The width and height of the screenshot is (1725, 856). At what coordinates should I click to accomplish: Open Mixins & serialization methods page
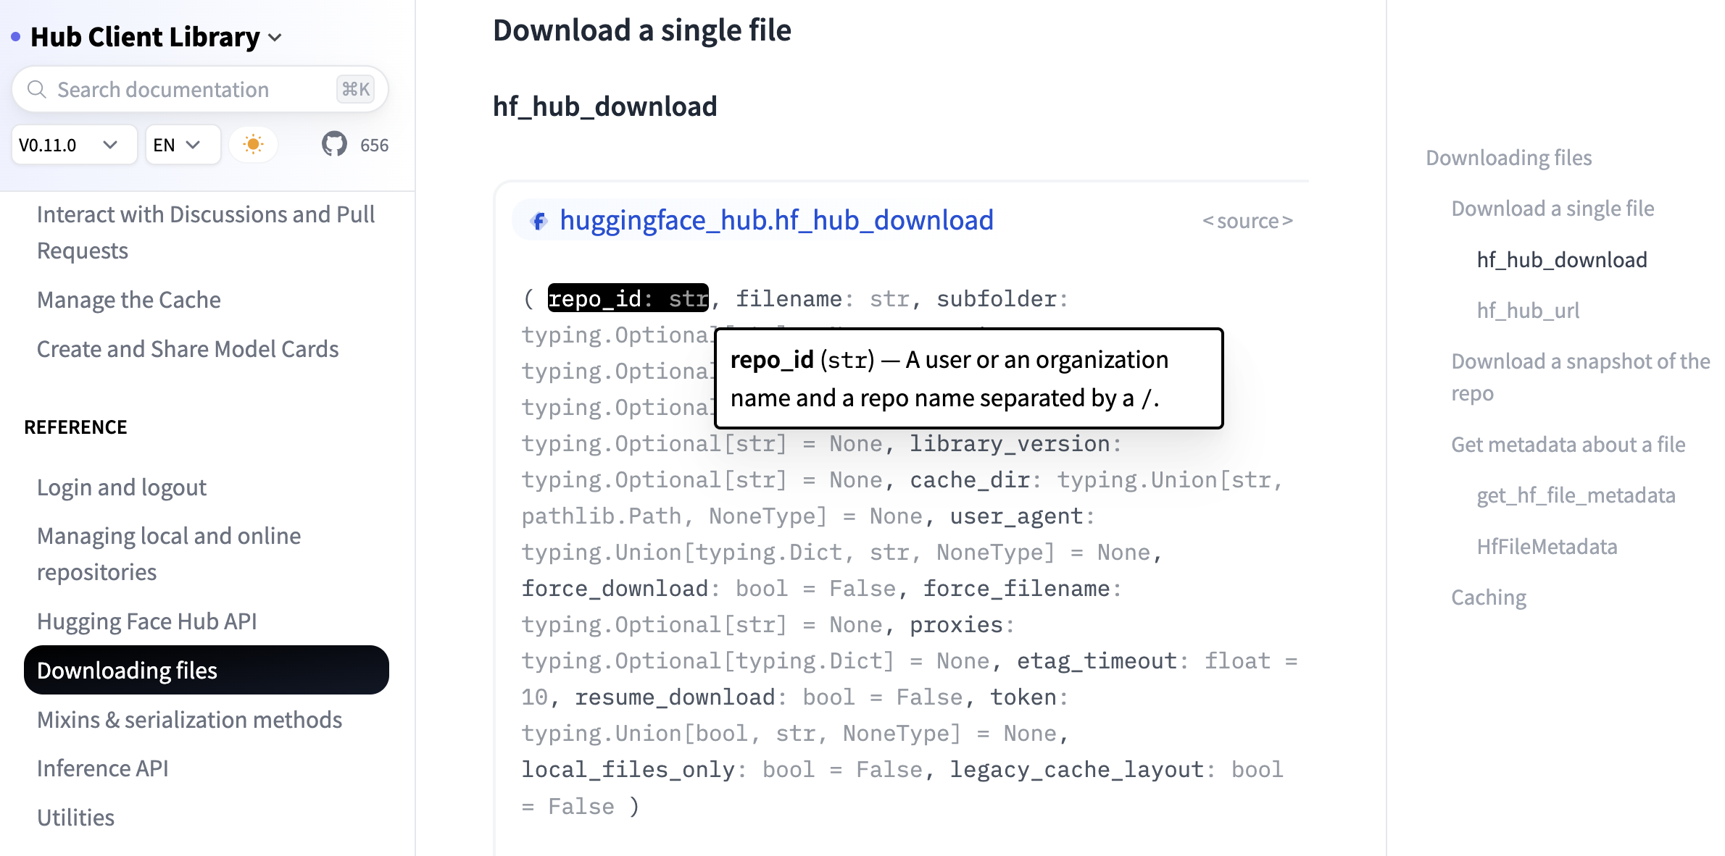click(189, 720)
